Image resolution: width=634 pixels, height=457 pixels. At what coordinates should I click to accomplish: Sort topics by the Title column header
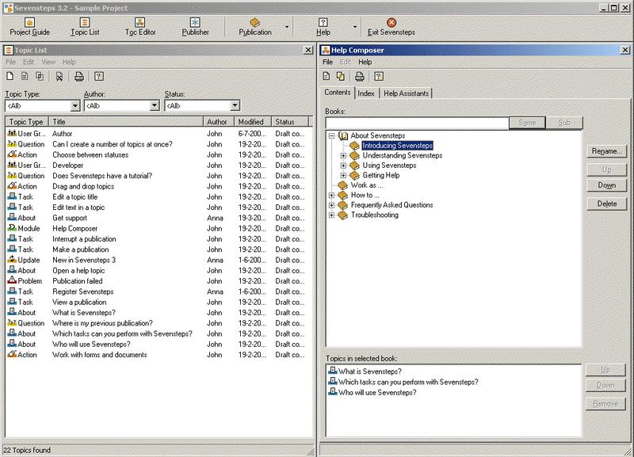click(126, 122)
